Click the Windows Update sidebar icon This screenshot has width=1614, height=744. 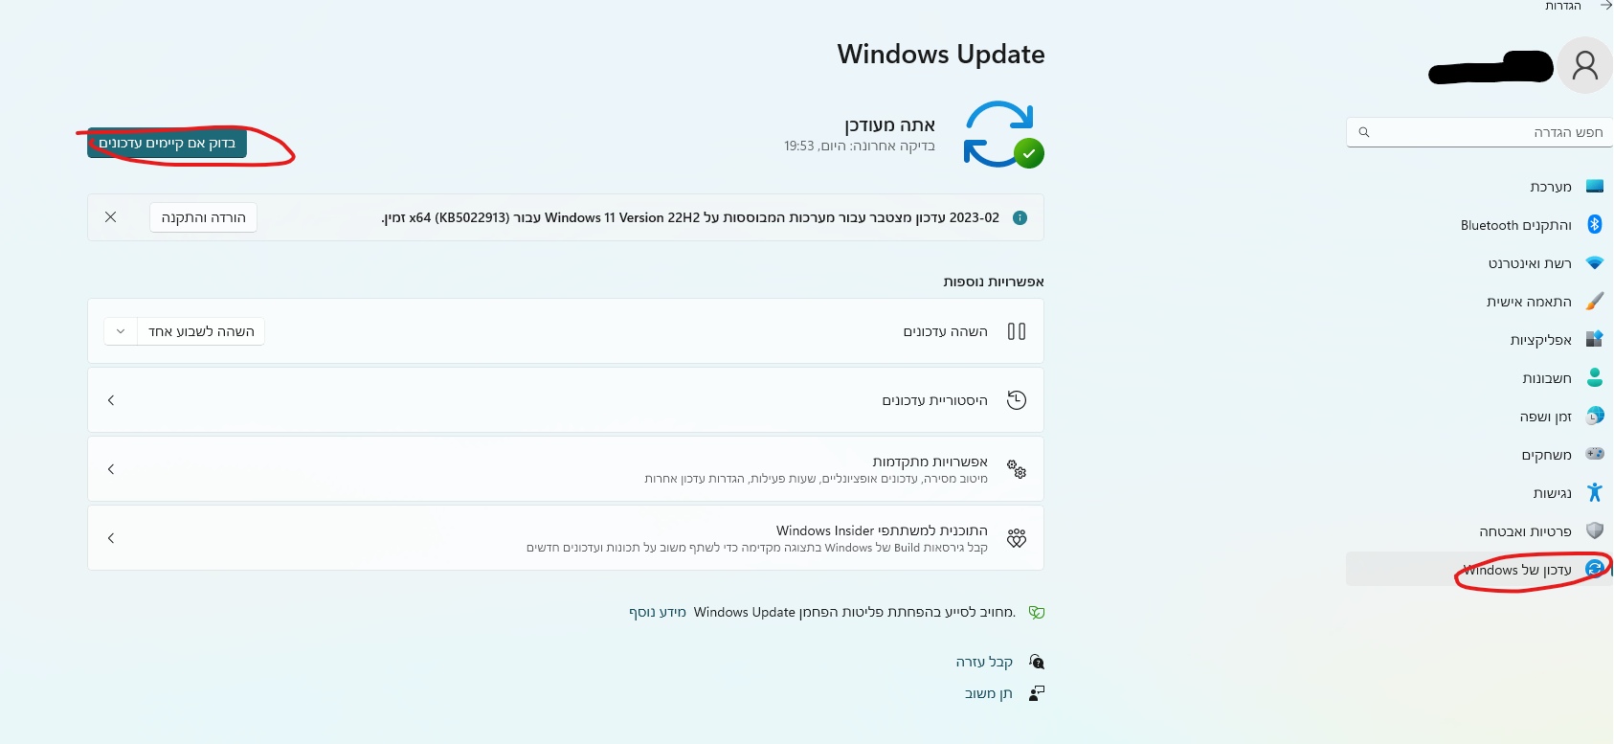tap(1595, 569)
